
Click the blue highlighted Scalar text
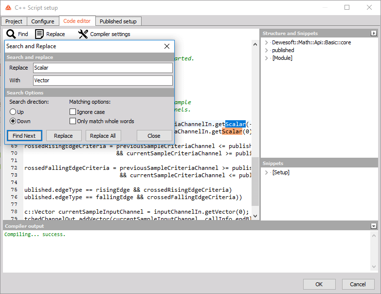[x=236, y=124]
